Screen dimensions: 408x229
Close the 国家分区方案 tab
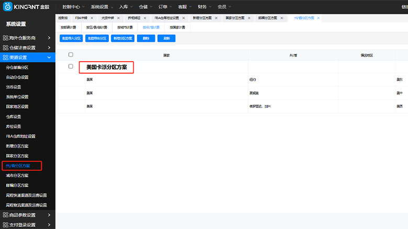[x=250, y=18]
